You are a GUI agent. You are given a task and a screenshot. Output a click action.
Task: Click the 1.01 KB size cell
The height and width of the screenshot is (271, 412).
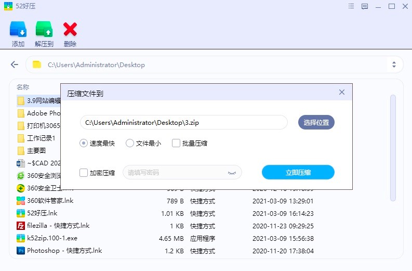(x=172, y=214)
